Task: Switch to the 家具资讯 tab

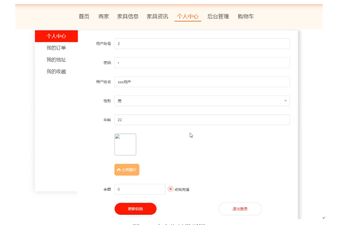Action: click(157, 16)
